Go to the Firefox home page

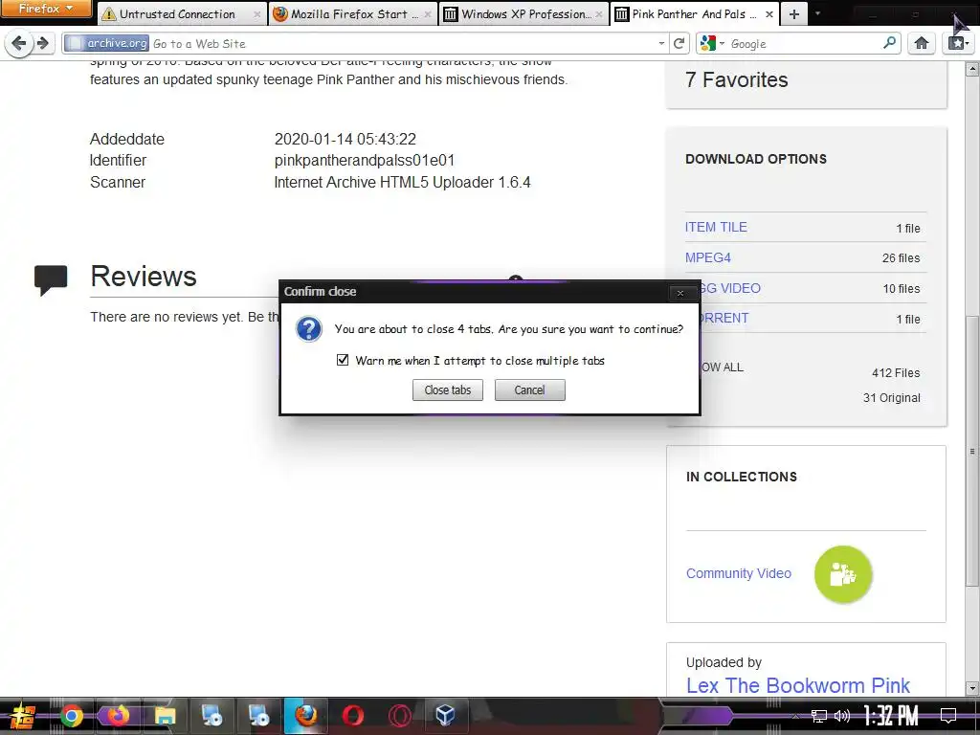[922, 43]
